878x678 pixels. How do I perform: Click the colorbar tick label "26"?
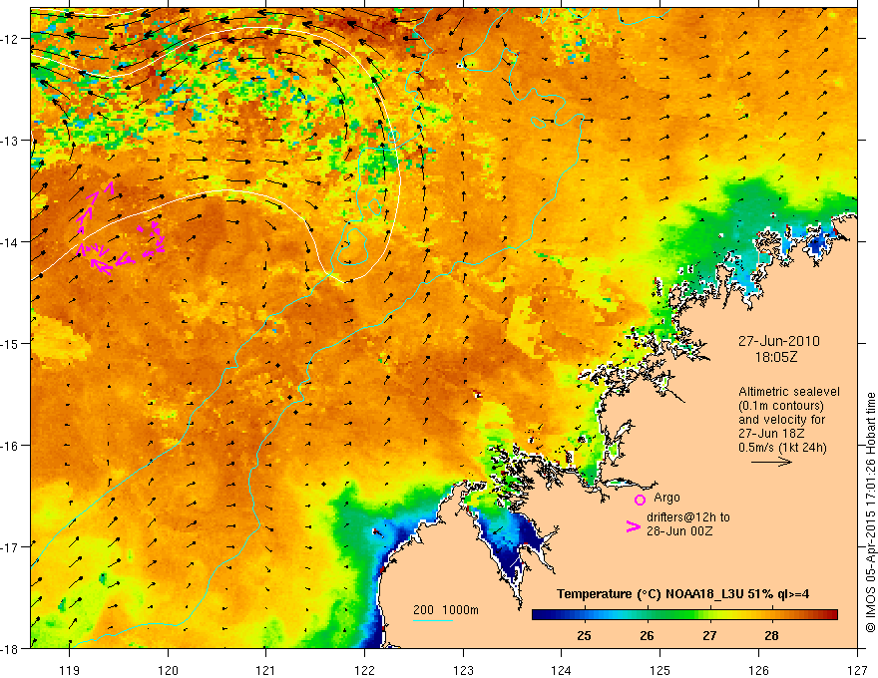coord(647,635)
